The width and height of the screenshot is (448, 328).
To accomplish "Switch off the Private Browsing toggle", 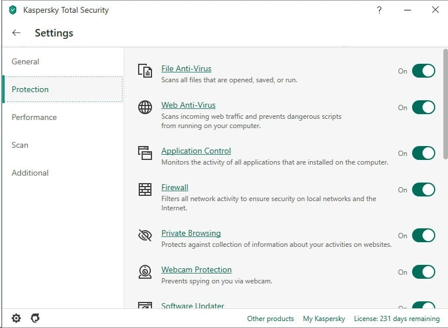I will click(x=423, y=235).
